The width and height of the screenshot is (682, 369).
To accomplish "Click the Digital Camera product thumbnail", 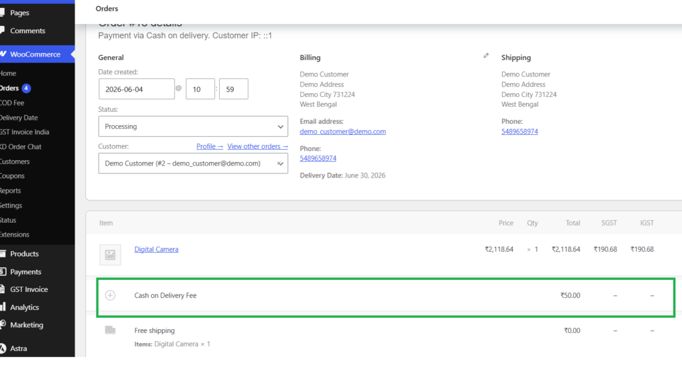I will 110,255.
